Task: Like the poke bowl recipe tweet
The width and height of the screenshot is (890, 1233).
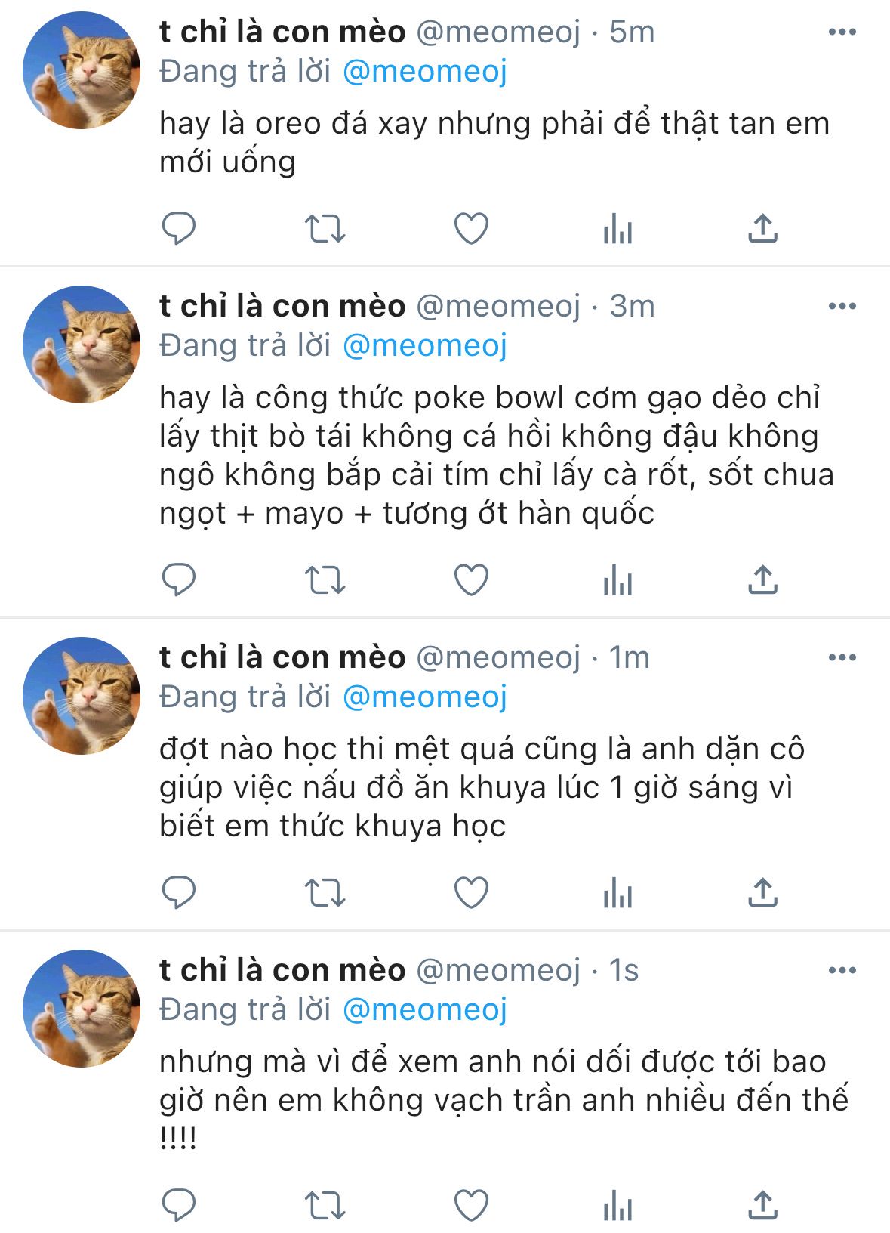Action: (x=471, y=579)
